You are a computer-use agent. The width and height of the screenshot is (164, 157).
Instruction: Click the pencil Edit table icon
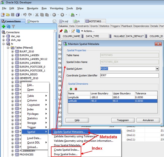click(73, 31)
